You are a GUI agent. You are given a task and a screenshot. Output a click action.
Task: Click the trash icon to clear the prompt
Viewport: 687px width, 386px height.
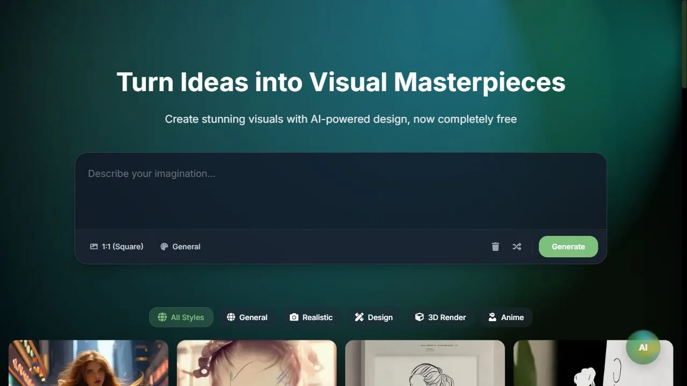click(x=495, y=247)
